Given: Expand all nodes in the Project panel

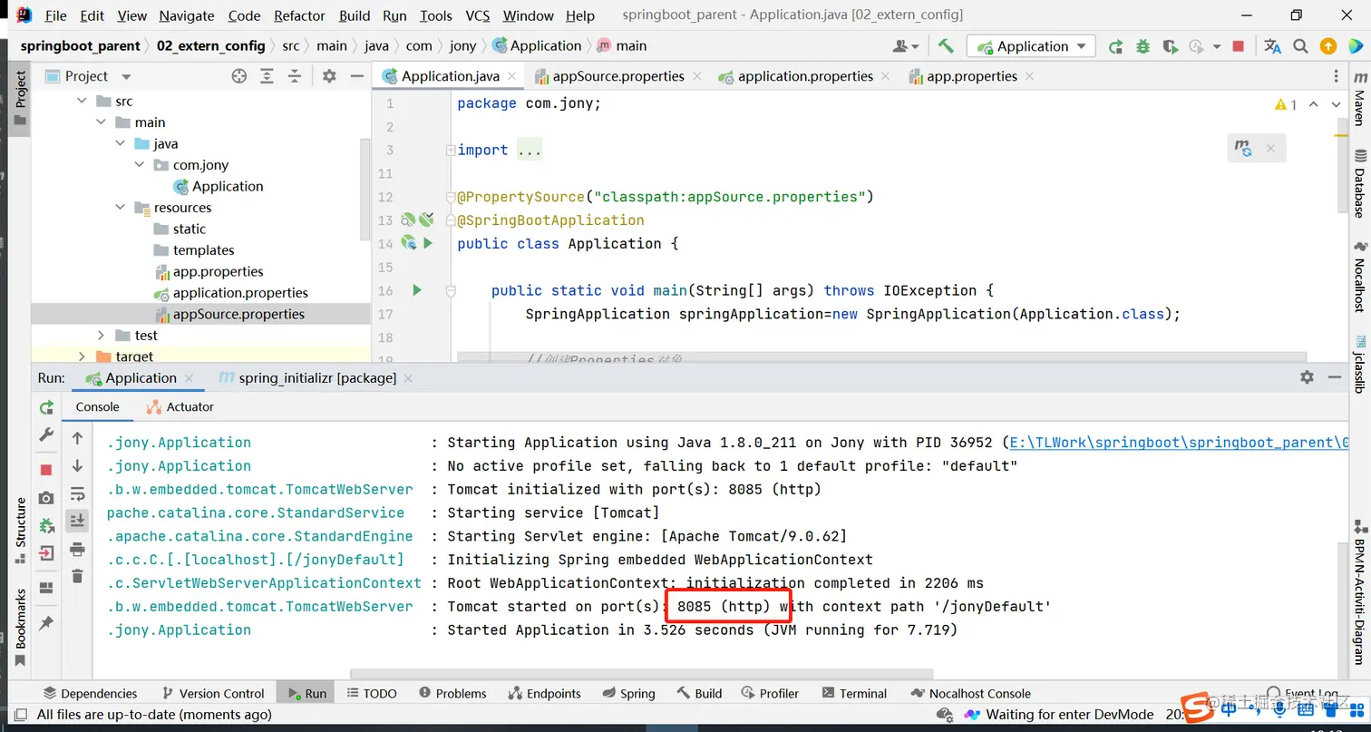Looking at the screenshot, I should (267, 76).
